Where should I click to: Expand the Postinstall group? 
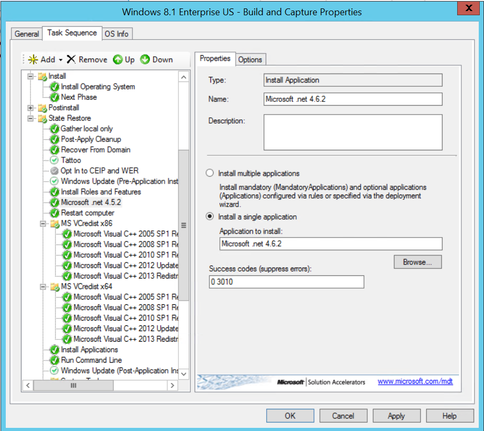point(31,108)
